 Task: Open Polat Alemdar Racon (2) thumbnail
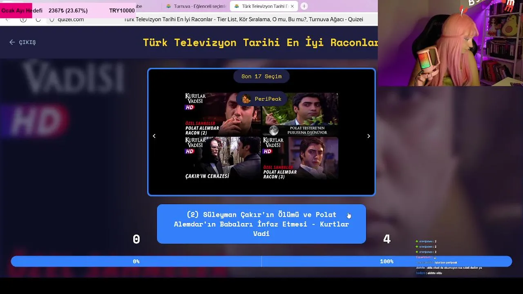pos(223,114)
